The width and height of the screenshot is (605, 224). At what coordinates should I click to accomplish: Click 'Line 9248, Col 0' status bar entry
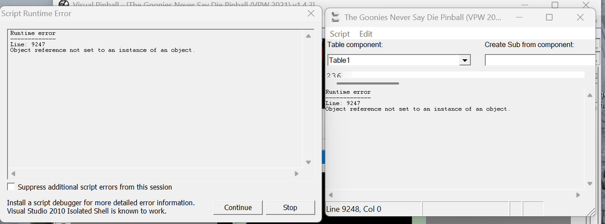point(353,210)
